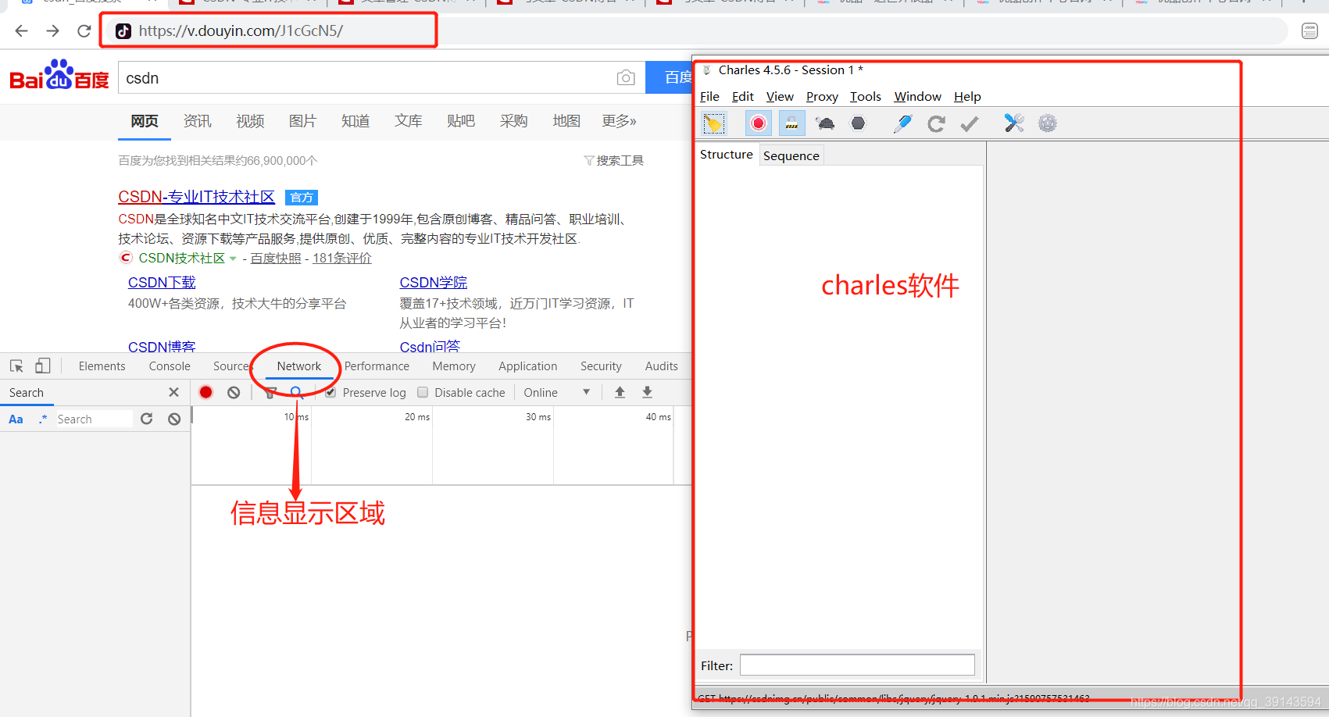Open 181条评价 link
Screen dimensions: 1329x717
(x=342, y=259)
